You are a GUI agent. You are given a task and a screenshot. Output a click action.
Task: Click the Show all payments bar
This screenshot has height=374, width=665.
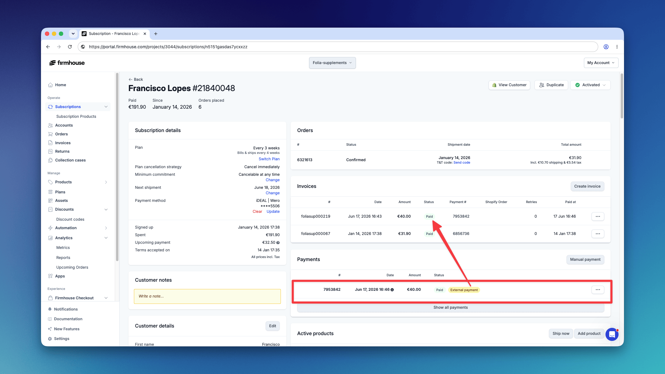pos(450,308)
